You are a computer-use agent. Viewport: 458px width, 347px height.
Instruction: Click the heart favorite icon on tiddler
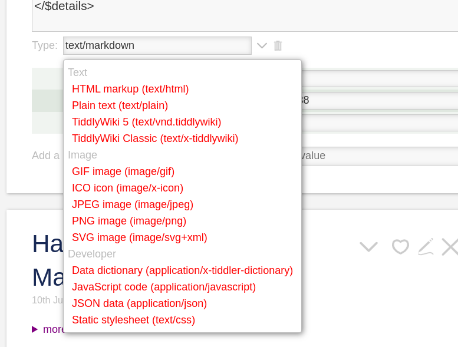click(x=400, y=247)
